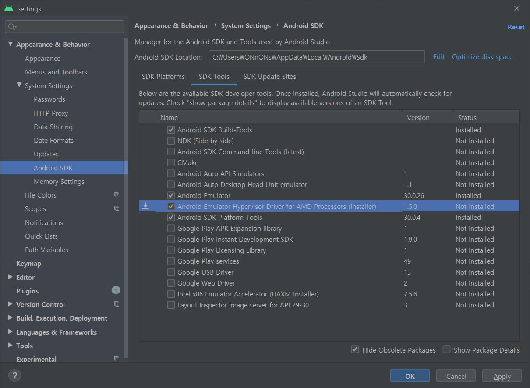Viewport: 530px width, 388px height.
Task: Click the project-level icon next to Experimental
Action: click(117, 359)
